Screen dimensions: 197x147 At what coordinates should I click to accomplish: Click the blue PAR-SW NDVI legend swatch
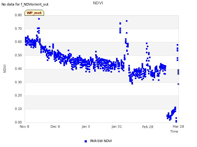pos(86,141)
